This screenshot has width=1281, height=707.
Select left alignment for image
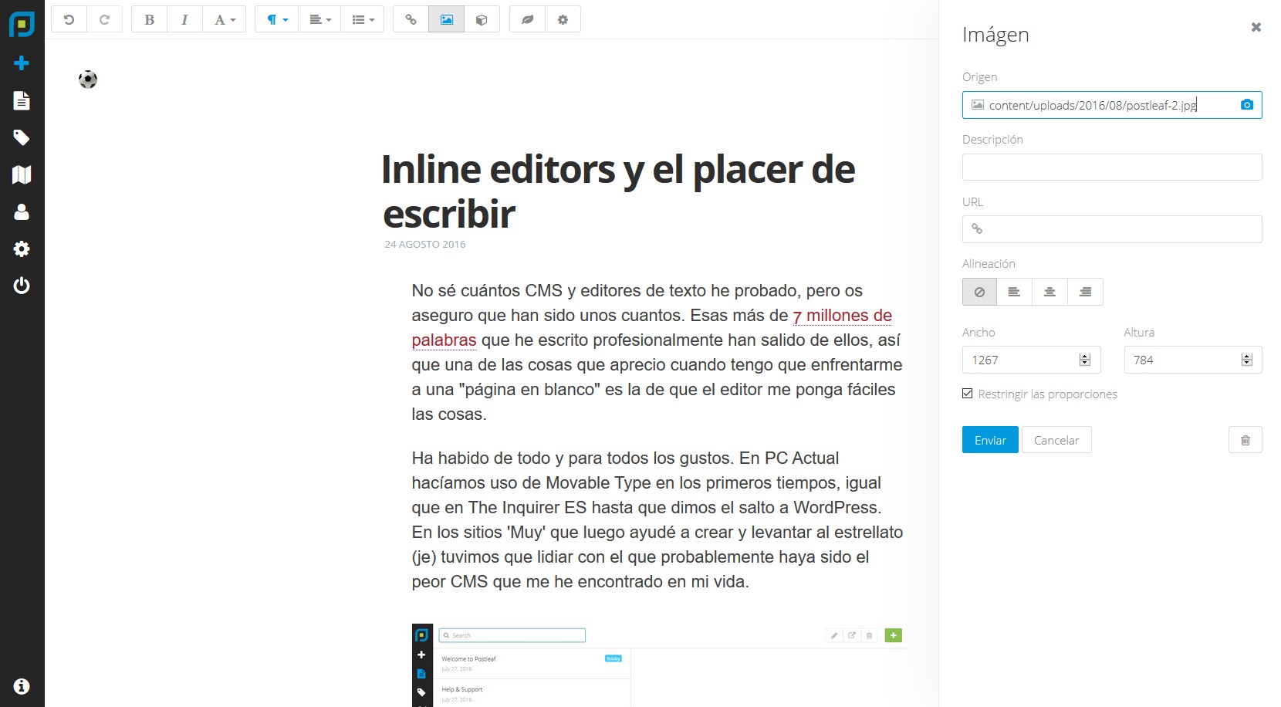1014,292
